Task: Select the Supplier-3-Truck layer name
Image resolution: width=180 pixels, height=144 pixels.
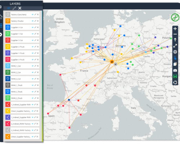Action: pyautogui.click(x=18, y=60)
